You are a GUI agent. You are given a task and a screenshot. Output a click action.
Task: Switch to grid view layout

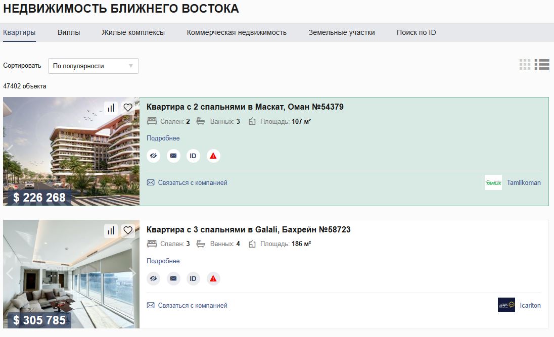[x=525, y=64]
